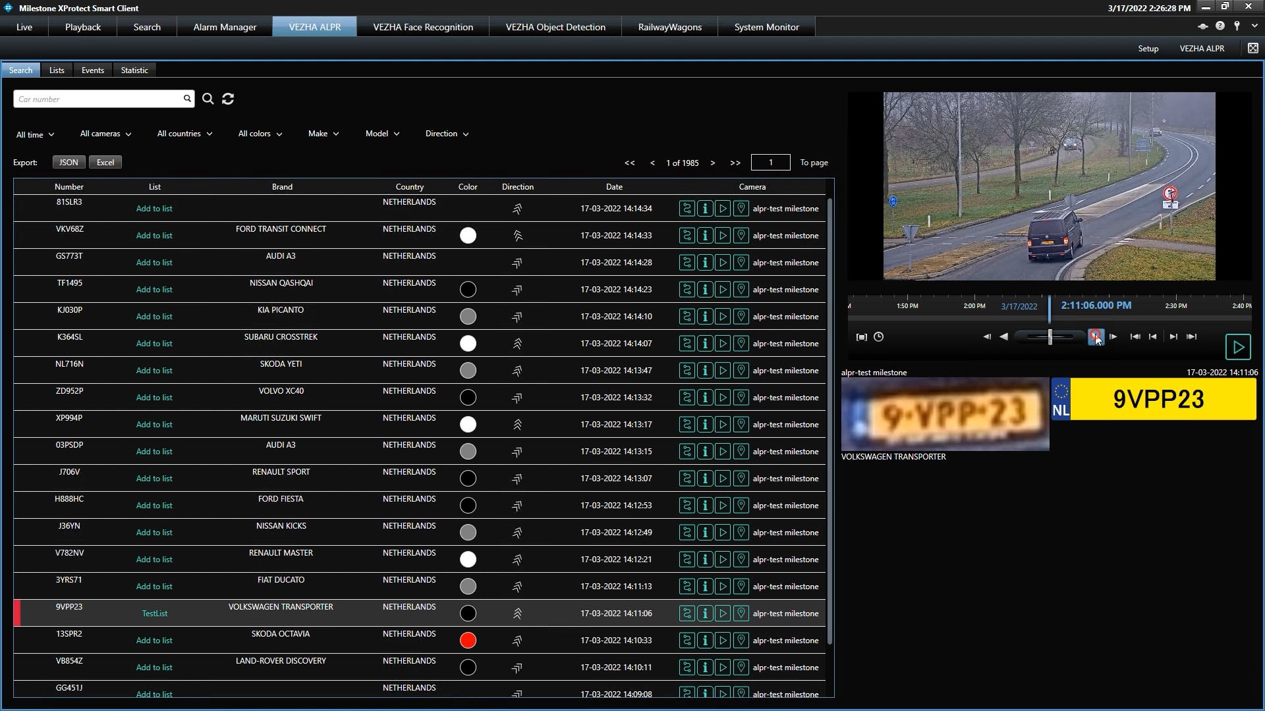The height and width of the screenshot is (711, 1265).
Task: Click the large teal play button
Action: click(1238, 347)
